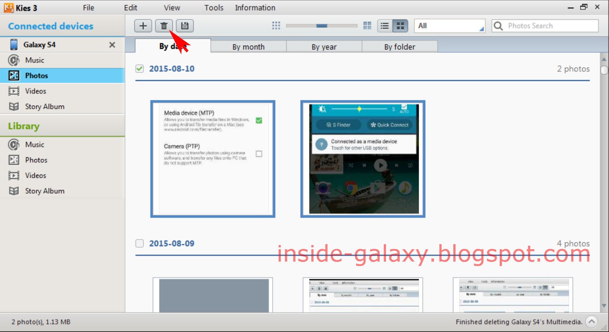Open Story Album in Library
The height and width of the screenshot is (332, 609).
point(62,191)
